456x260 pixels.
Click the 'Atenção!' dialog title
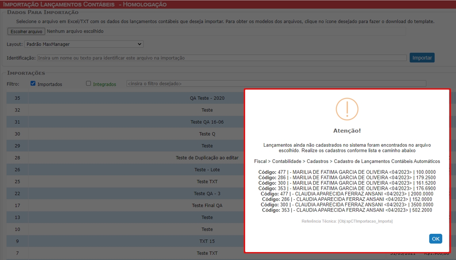[347, 130]
